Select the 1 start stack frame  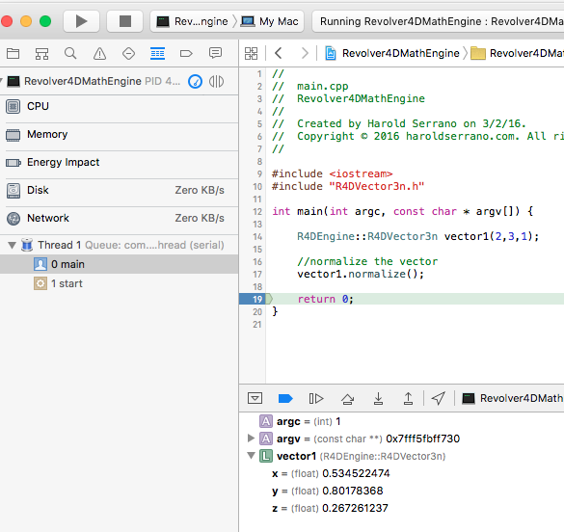[119, 283]
